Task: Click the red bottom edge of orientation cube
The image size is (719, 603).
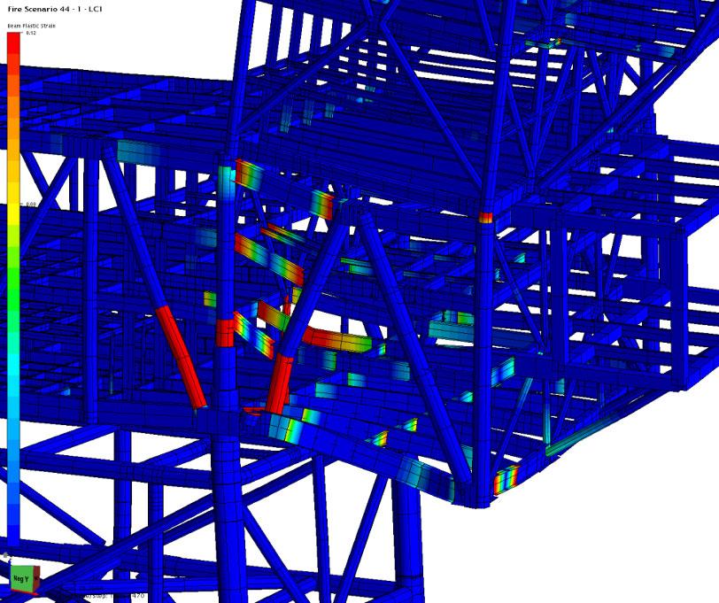Action: (24, 591)
